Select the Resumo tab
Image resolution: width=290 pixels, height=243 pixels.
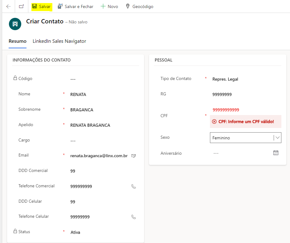pos(18,41)
